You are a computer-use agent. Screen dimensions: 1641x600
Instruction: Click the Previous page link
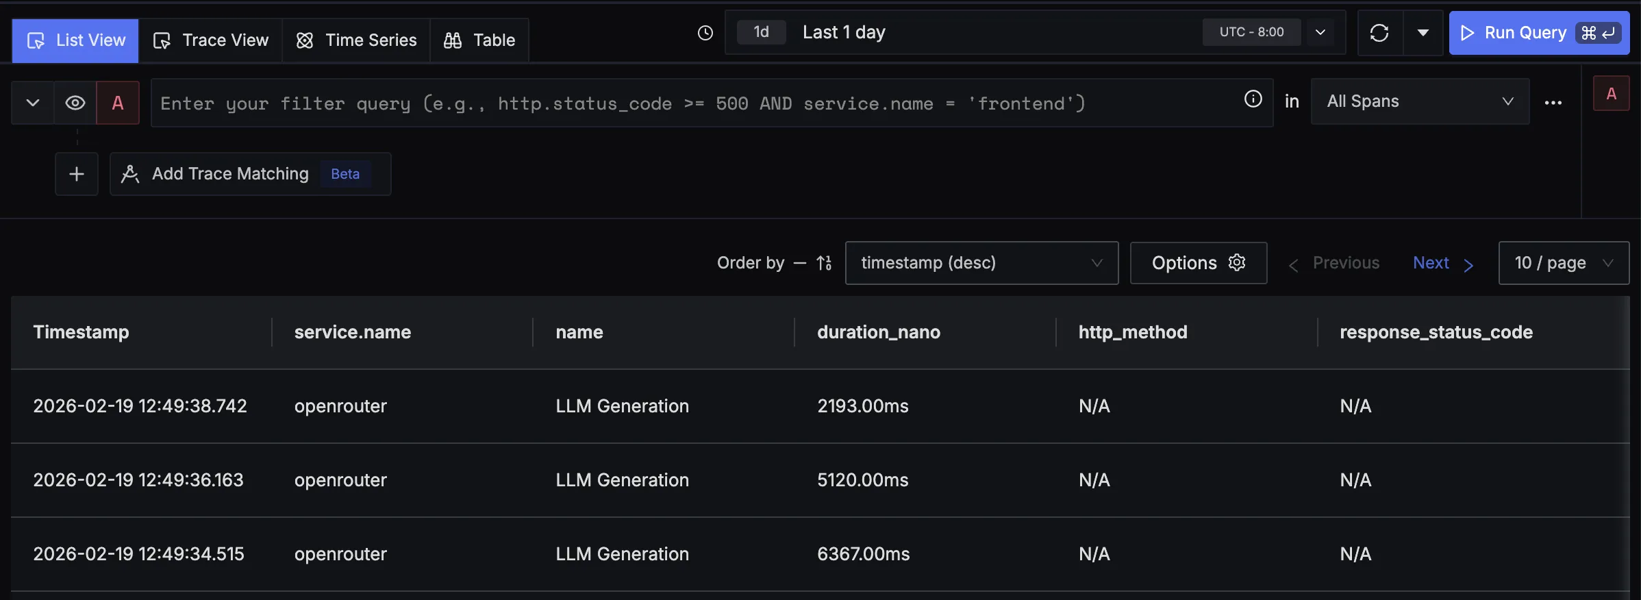pos(1334,263)
